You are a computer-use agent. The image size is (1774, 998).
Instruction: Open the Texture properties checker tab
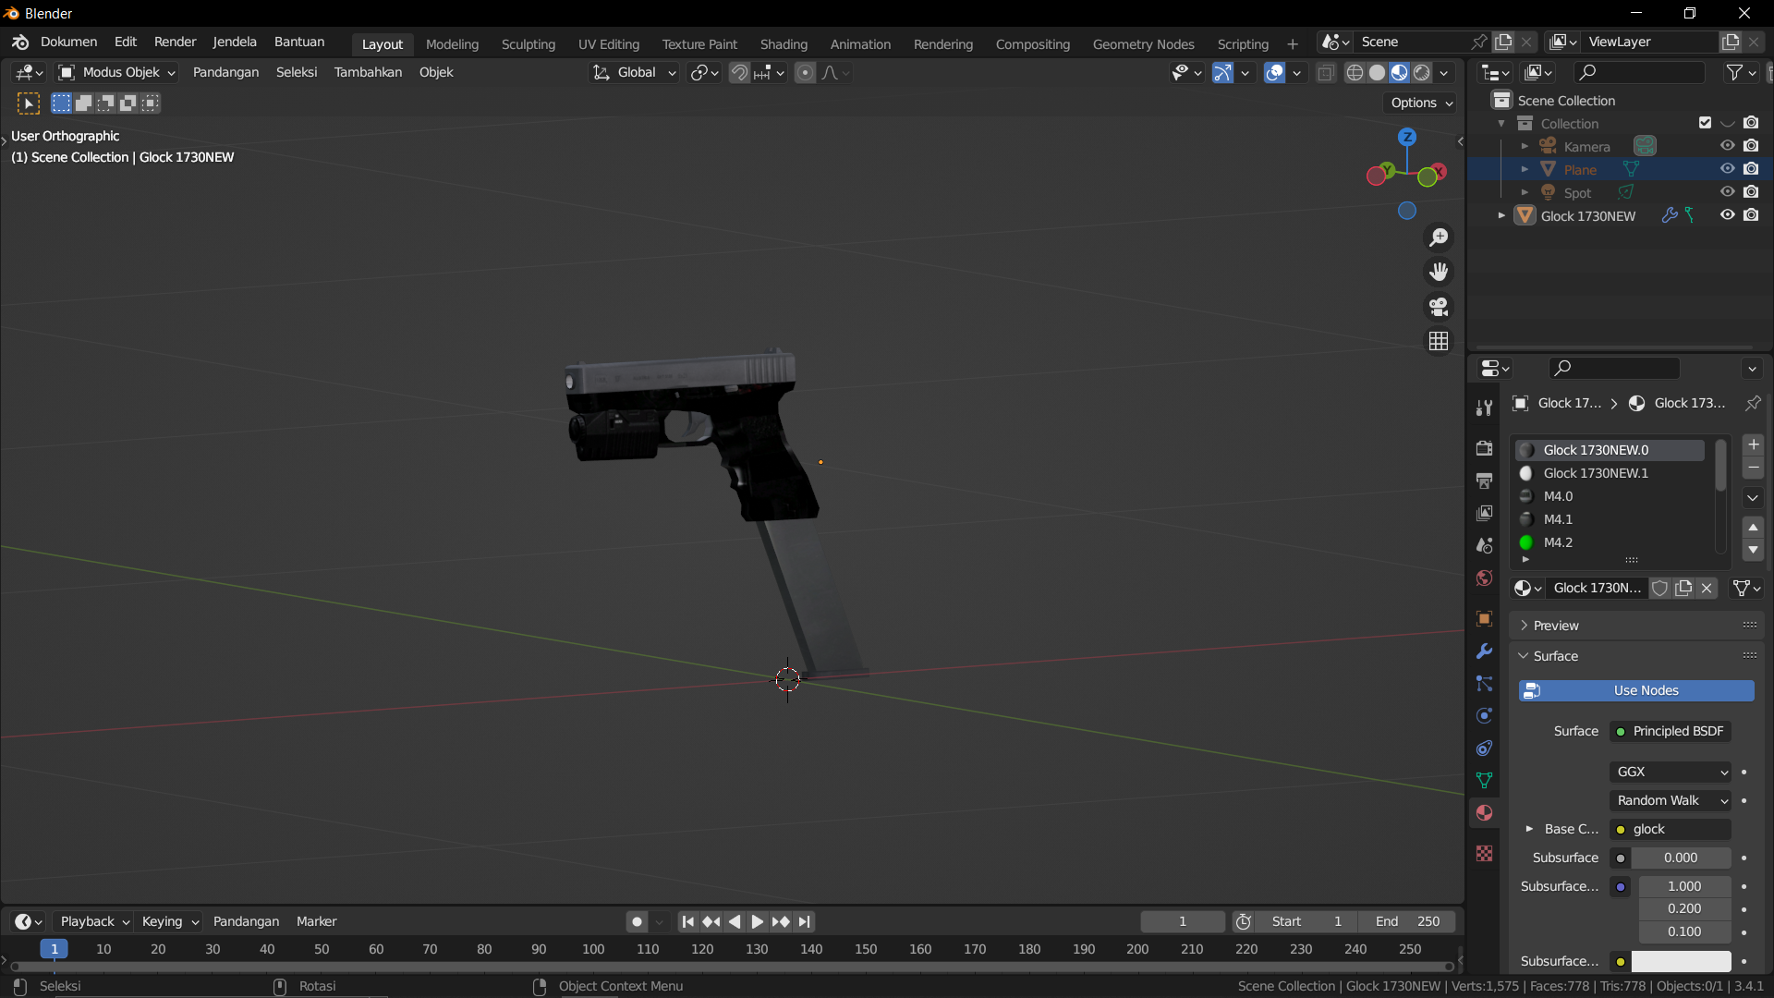click(x=1484, y=853)
